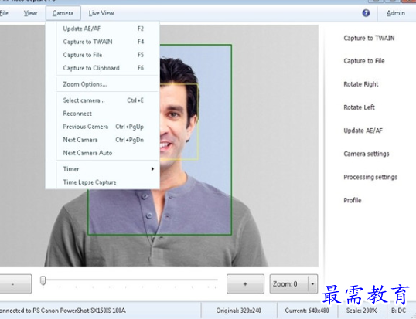
Task: Choose Capture to TWAIN menu entry
Action: [103, 42]
